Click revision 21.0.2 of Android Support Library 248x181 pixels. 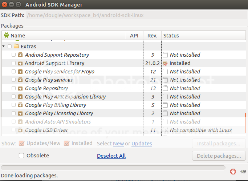[x=153, y=63]
